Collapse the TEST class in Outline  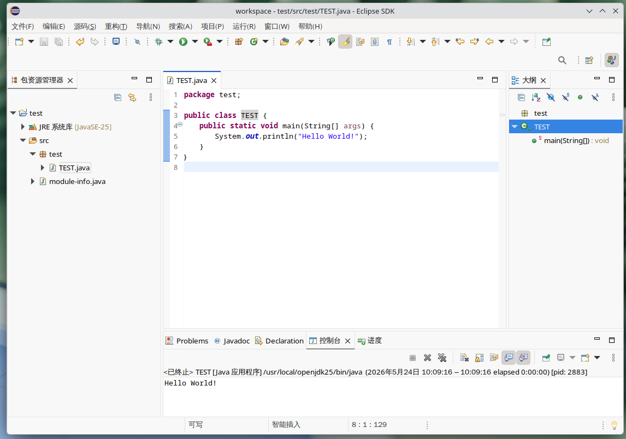(x=515, y=127)
